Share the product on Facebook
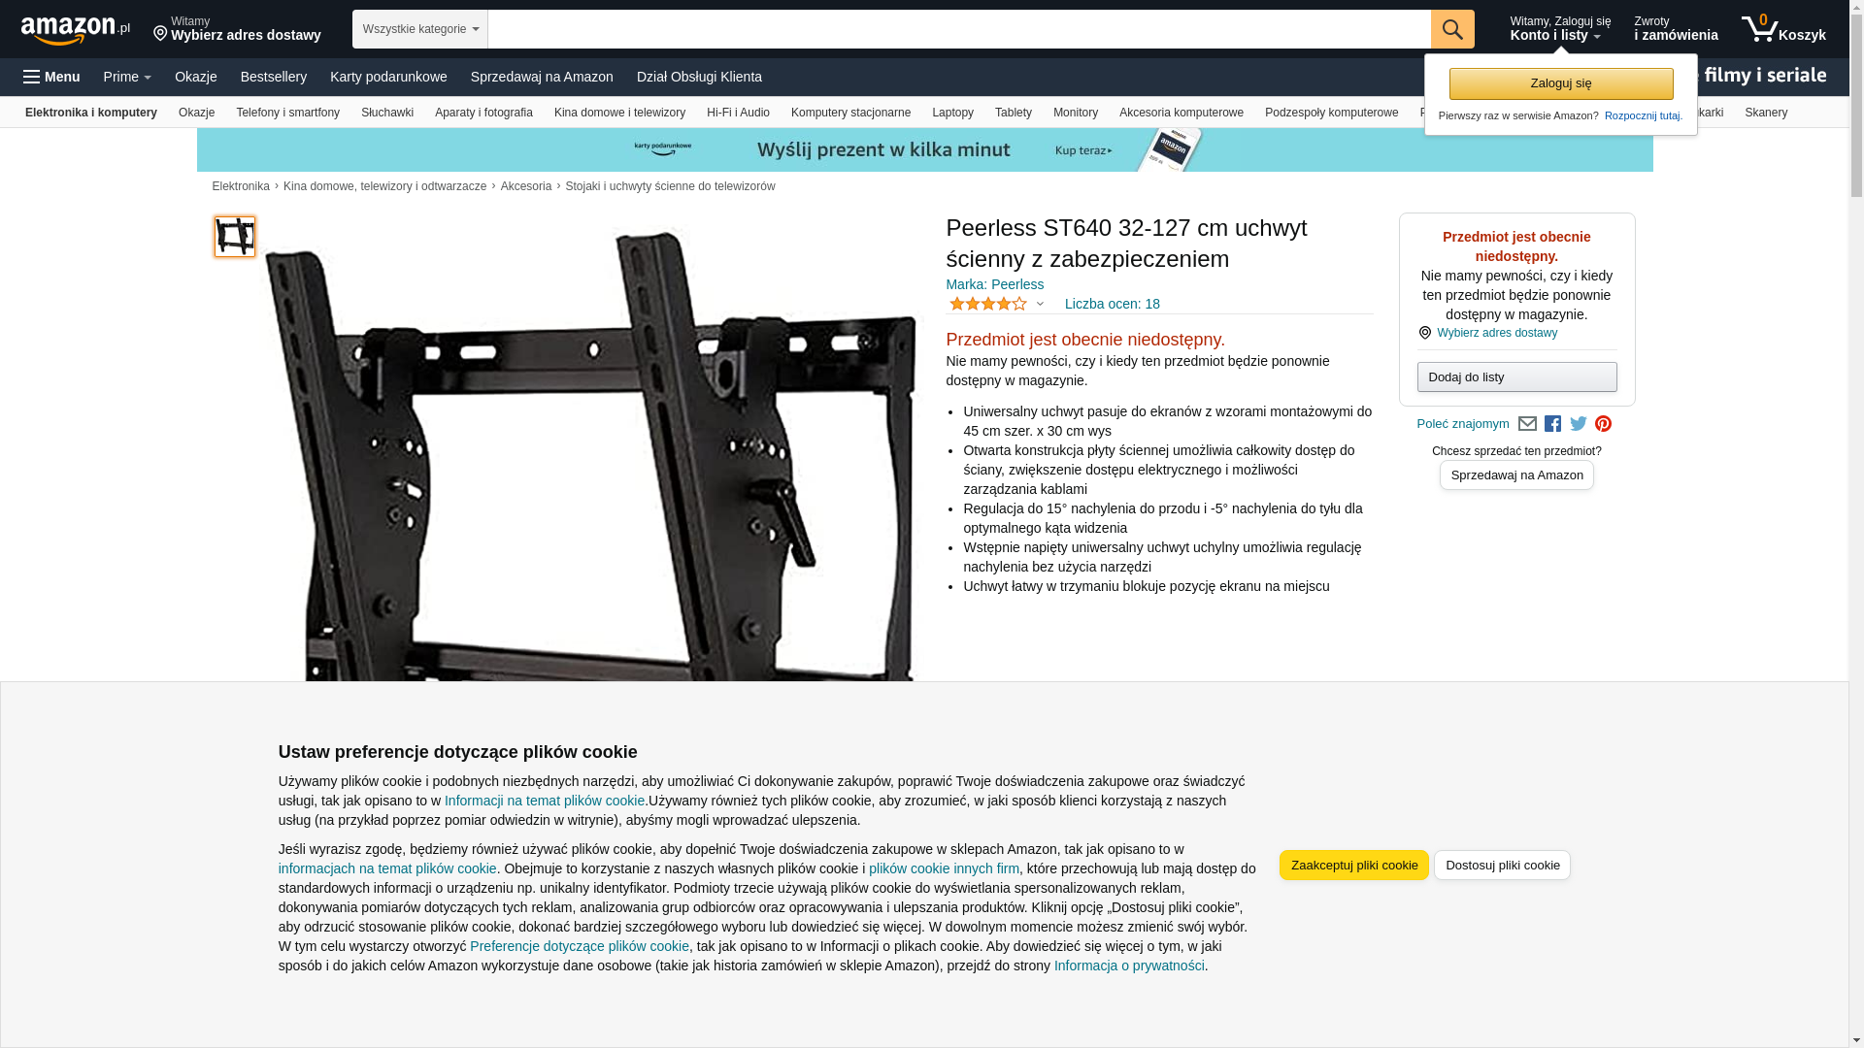 (1552, 424)
